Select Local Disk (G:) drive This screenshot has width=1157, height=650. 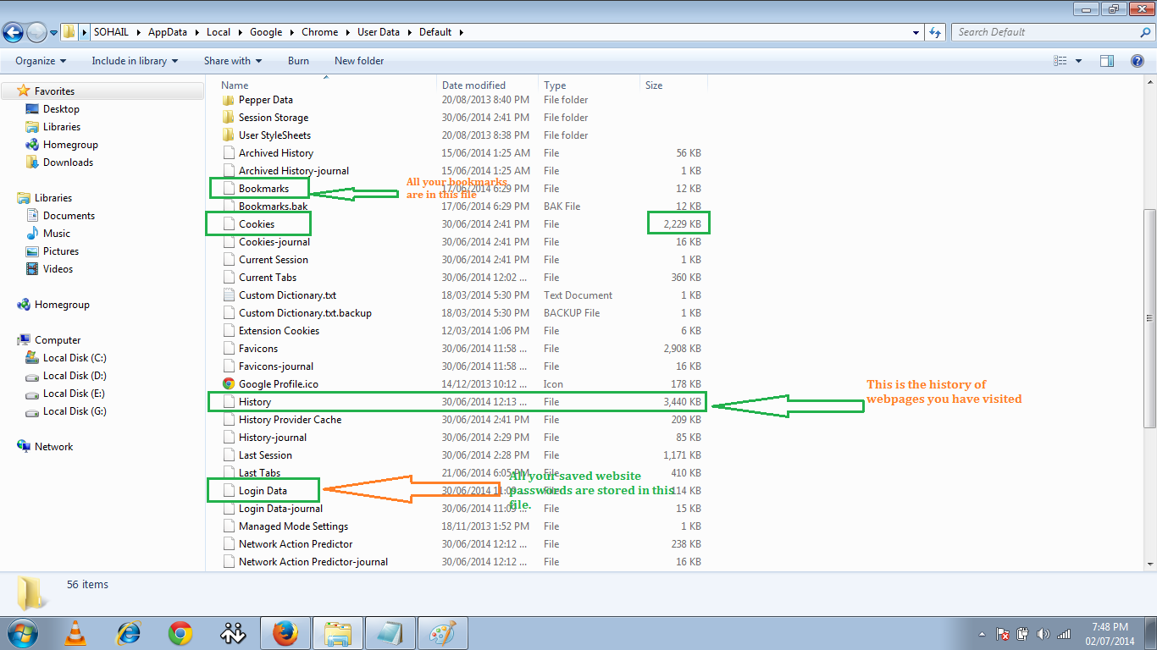75,411
